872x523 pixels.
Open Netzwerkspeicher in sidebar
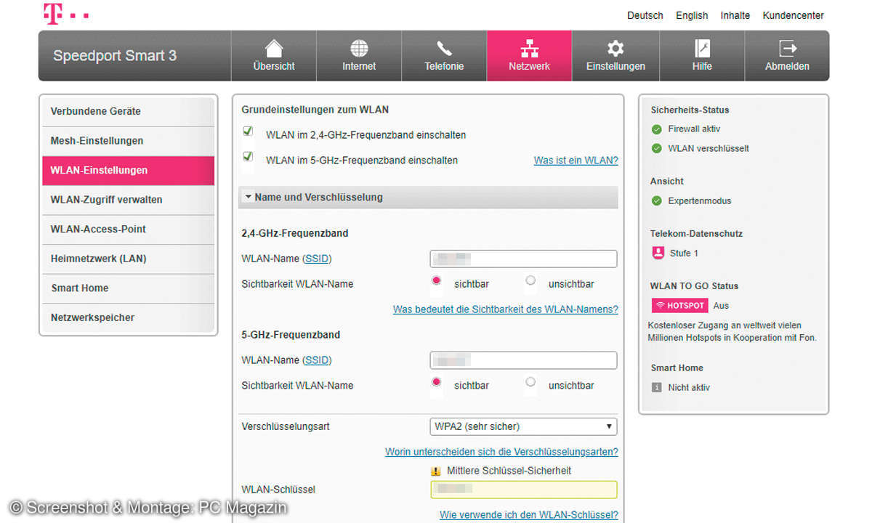tap(129, 317)
